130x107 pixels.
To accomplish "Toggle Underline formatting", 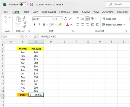I will click(44, 25).
